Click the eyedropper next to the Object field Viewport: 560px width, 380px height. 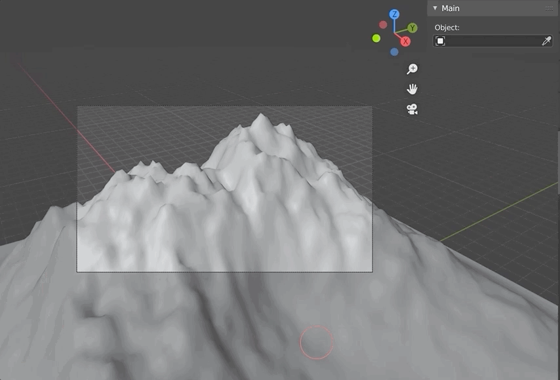[x=546, y=41]
